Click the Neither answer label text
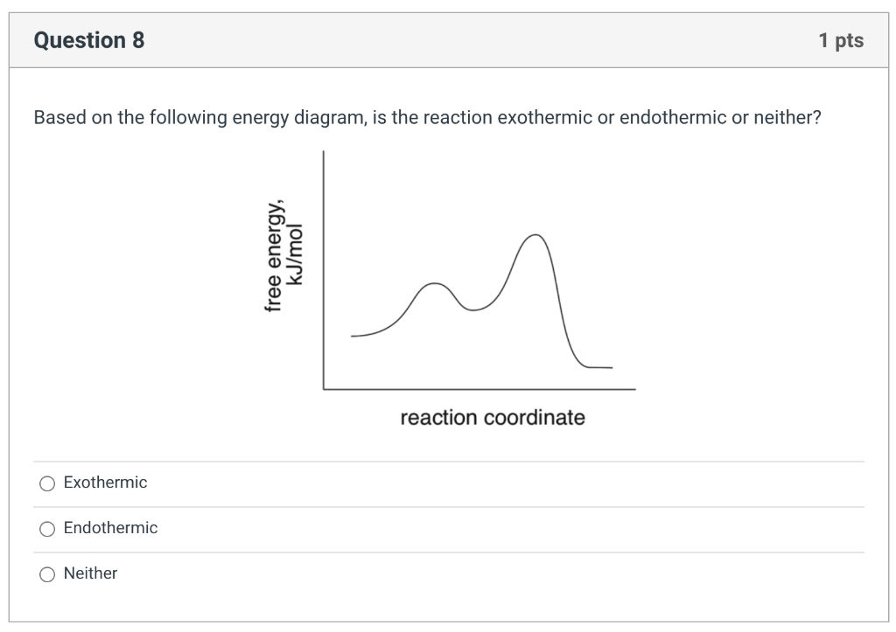This screenshot has width=896, height=632. (90, 573)
